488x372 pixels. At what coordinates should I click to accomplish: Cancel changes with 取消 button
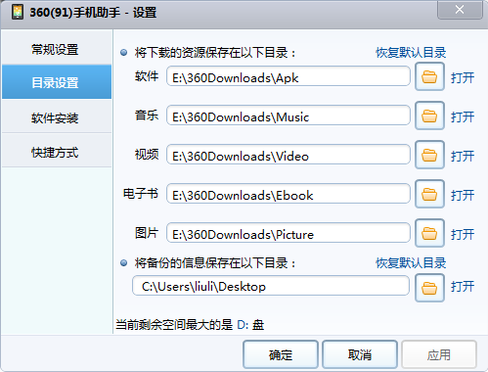[x=360, y=354]
